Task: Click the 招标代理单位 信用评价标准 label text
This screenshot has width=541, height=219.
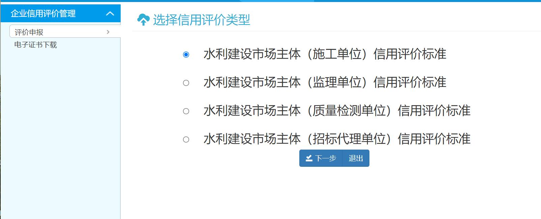Action: 337,139
